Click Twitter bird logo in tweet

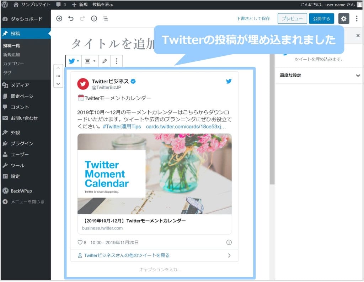229,81
